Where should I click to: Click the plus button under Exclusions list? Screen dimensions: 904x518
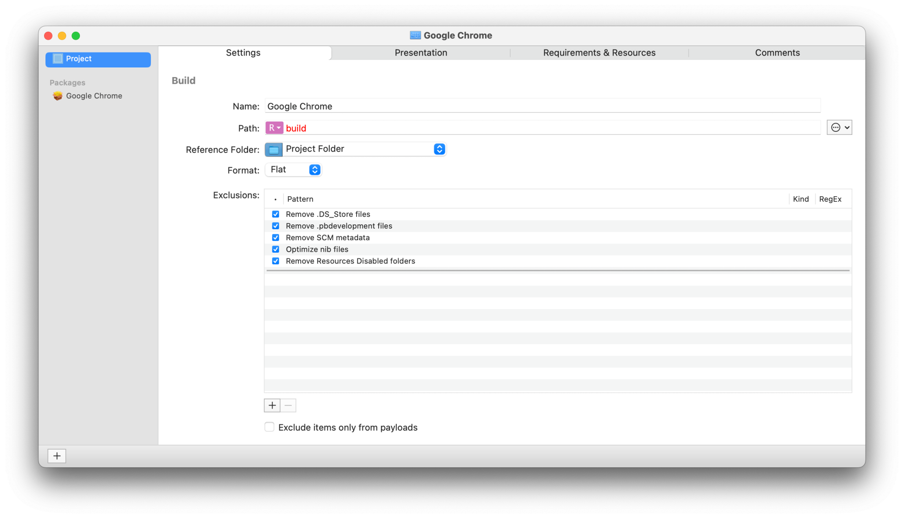[272, 405]
